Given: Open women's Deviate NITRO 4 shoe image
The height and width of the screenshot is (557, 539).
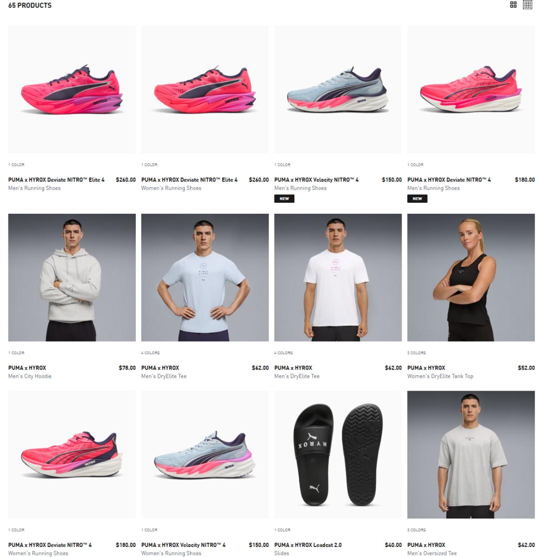Looking at the screenshot, I should click(72, 455).
